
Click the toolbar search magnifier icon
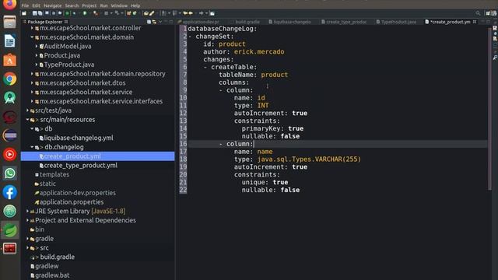point(478,13)
